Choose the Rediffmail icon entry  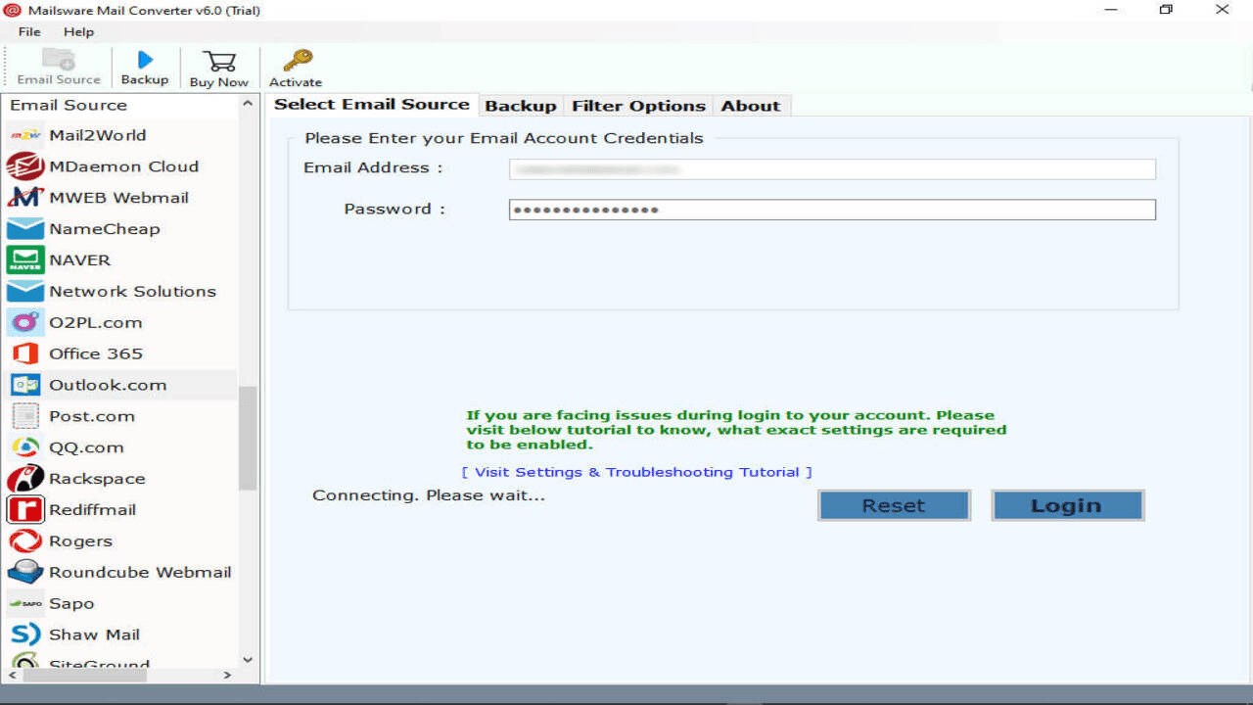pyautogui.click(x=24, y=509)
